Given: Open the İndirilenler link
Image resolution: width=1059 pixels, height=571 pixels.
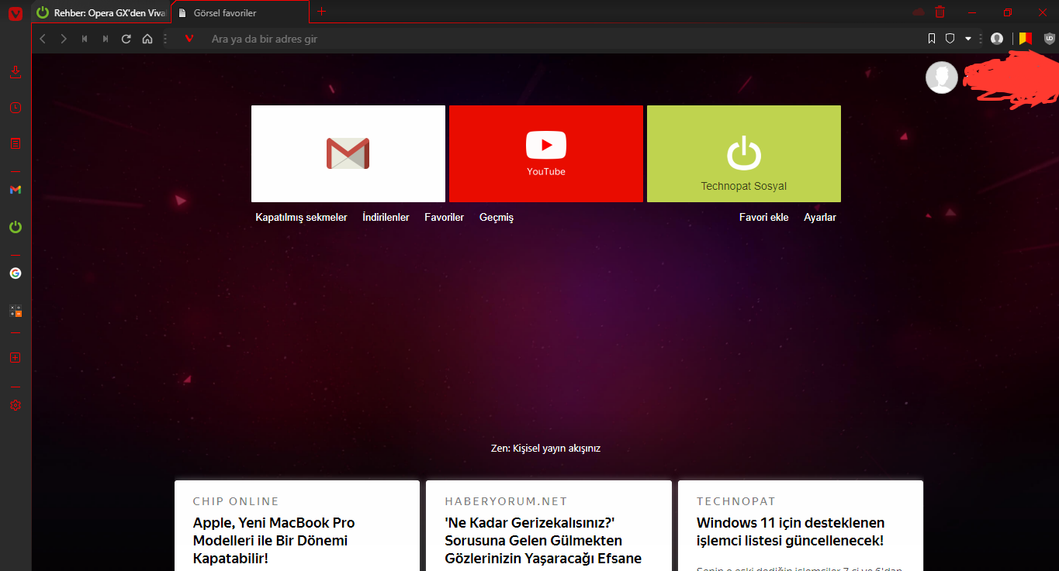Looking at the screenshot, I should click(x=386, y=218).
